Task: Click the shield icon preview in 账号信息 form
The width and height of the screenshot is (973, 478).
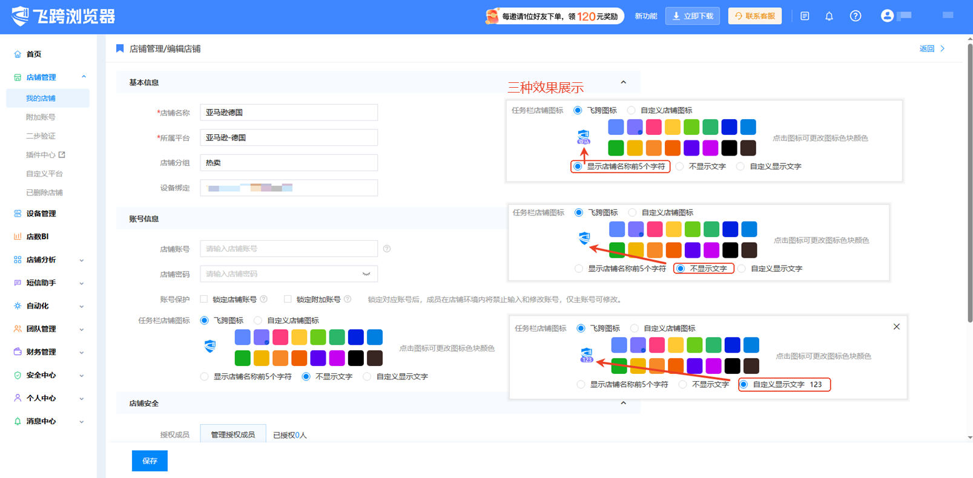Action: [x=210, y=346]
